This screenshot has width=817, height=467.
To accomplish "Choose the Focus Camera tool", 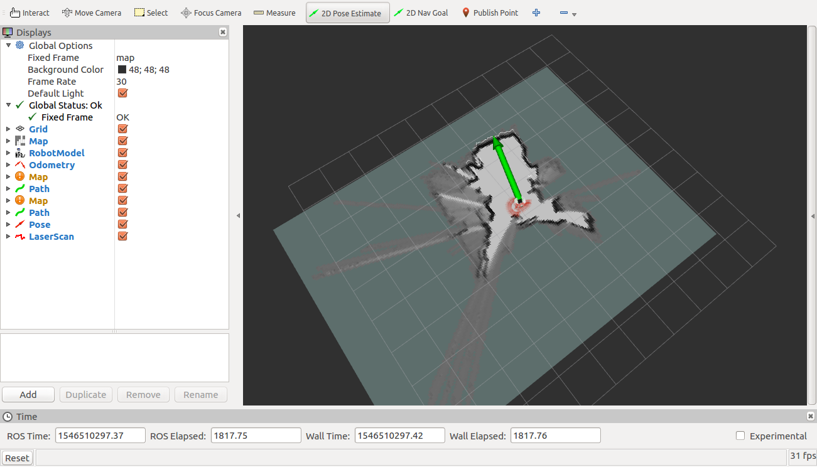I will point(211,13).
